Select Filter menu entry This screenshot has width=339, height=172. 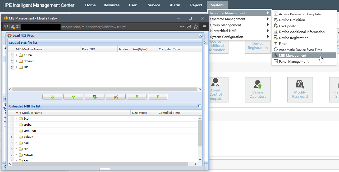point(304,44)
